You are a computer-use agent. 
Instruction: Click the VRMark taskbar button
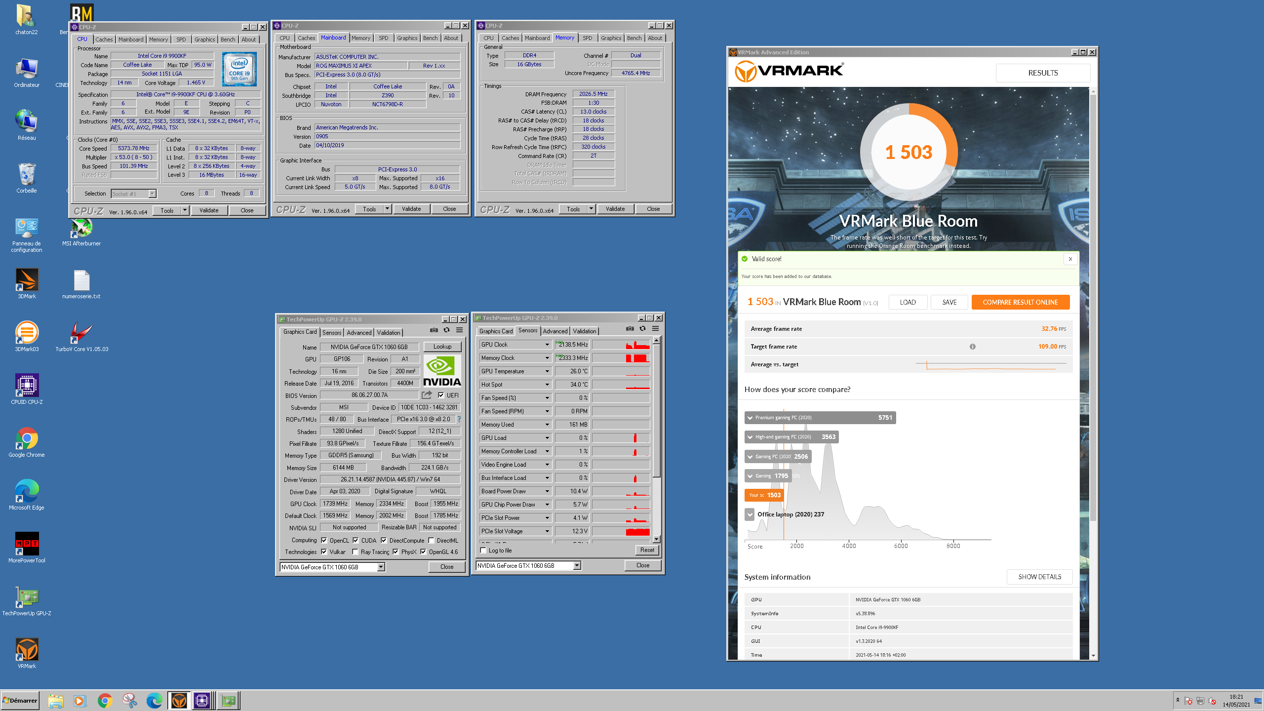[179, 701]
